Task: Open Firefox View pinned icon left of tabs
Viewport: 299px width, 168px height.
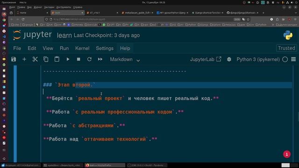Action: tap(11, 13)
